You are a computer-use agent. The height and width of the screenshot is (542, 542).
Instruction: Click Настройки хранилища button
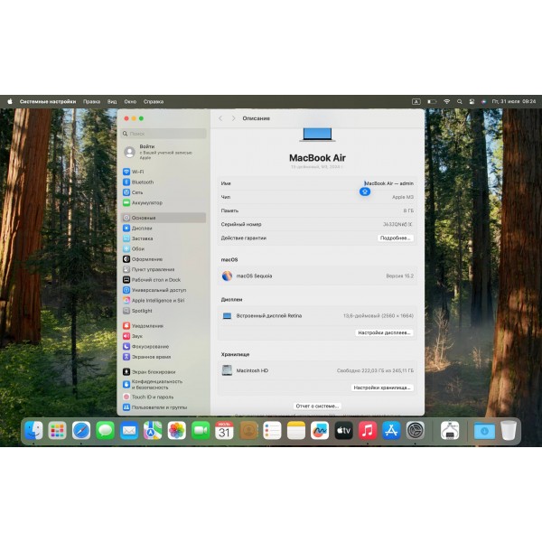pos(382,388)
